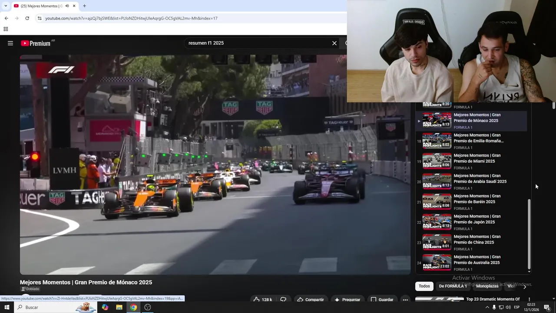Switch the ESP input language indicator
Screen dimensions: 556x313
[517, 307]
